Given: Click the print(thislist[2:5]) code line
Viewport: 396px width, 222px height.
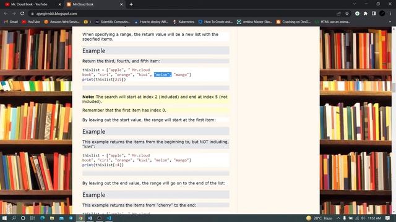Looking at the screenshot, I should pyautogui.click(x=104, y=80).
